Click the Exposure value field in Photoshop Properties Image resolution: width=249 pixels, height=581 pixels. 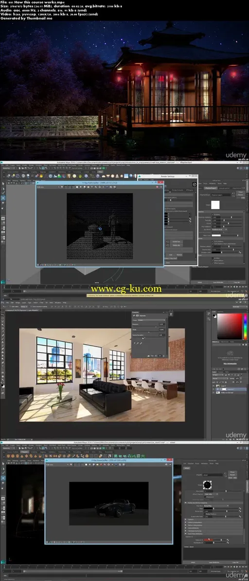tap(161, 324)
